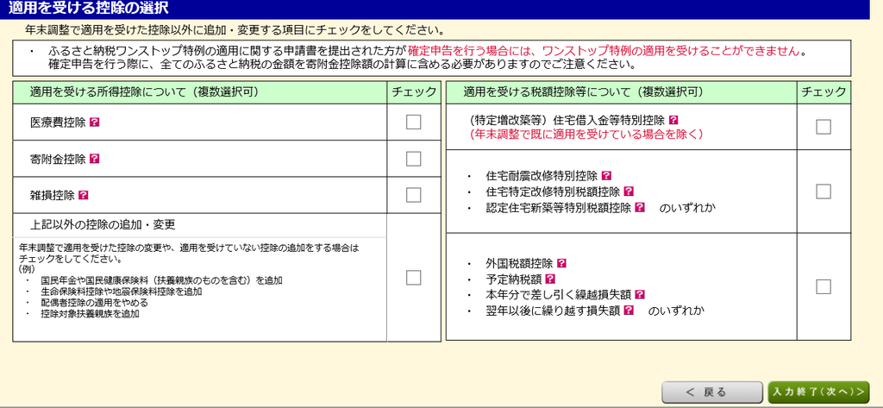Viewport: 883px width, 408px height.
Task: Click example line 生命保険料控除や地震保険料控除を追加
Action: click(x=122, y=292)
